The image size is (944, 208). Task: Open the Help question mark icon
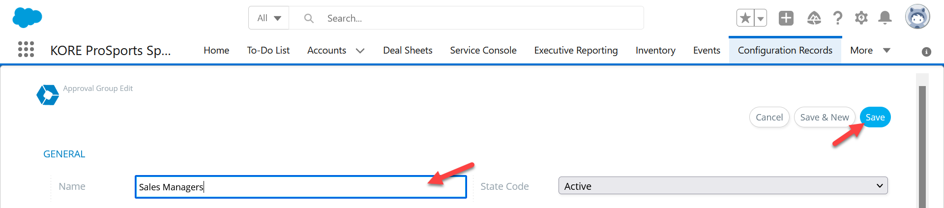click(x=838, y=18)
